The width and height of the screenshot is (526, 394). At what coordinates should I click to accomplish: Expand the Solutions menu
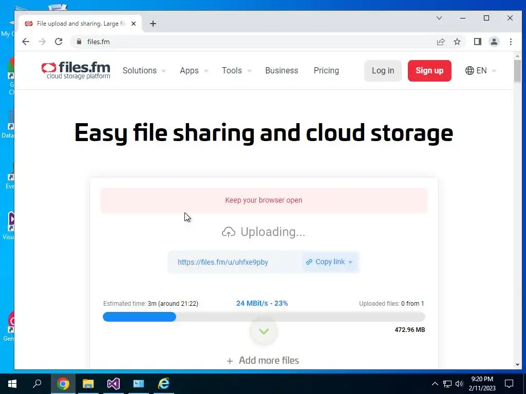click(144, 70)
